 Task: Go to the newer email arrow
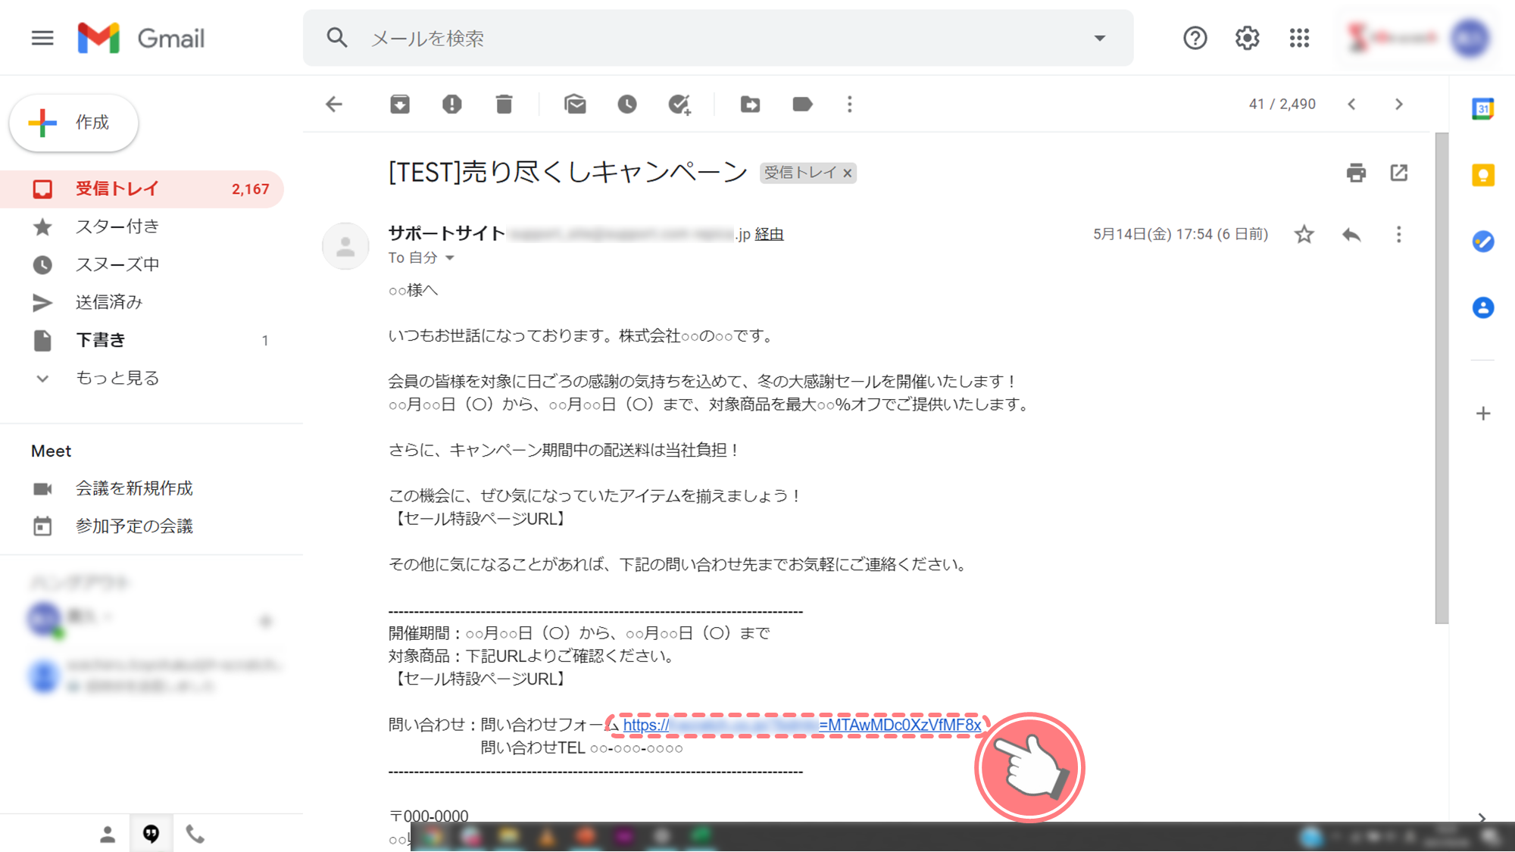(1351, 105)
